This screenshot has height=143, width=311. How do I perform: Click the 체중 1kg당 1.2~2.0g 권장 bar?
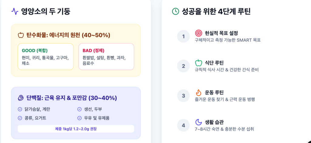point(76,129)
